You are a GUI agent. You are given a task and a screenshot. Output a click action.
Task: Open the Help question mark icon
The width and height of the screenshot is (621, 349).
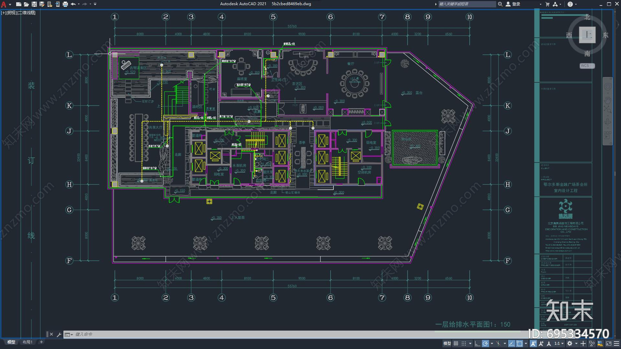pos(570,4)
